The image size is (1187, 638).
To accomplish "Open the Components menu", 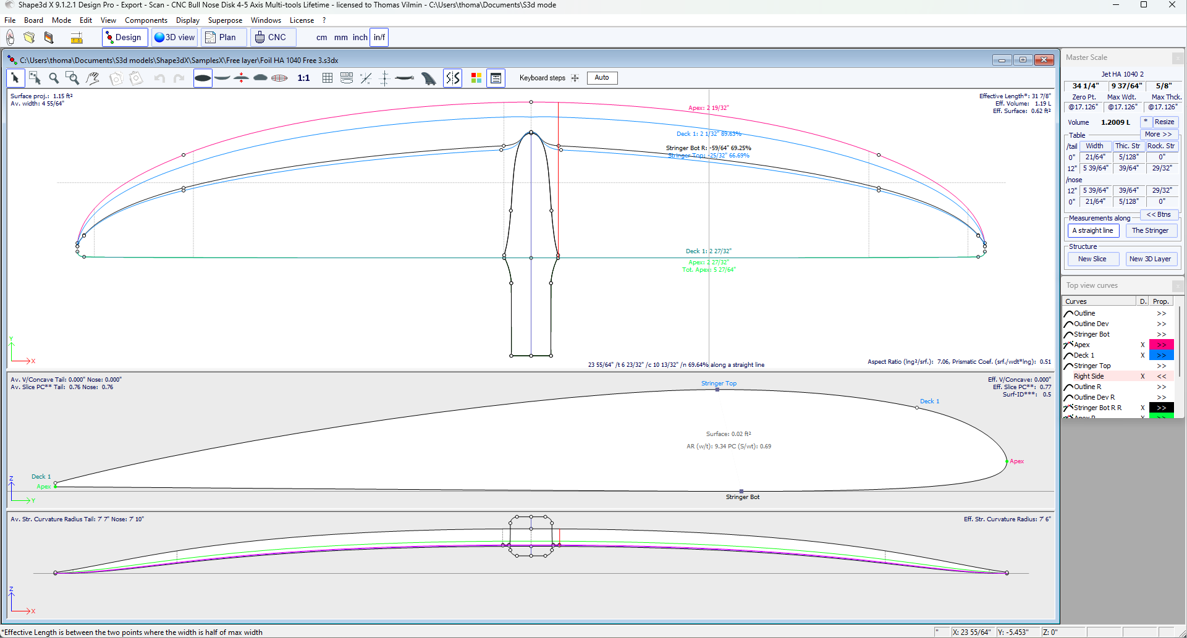I will [x=146, y=20].
